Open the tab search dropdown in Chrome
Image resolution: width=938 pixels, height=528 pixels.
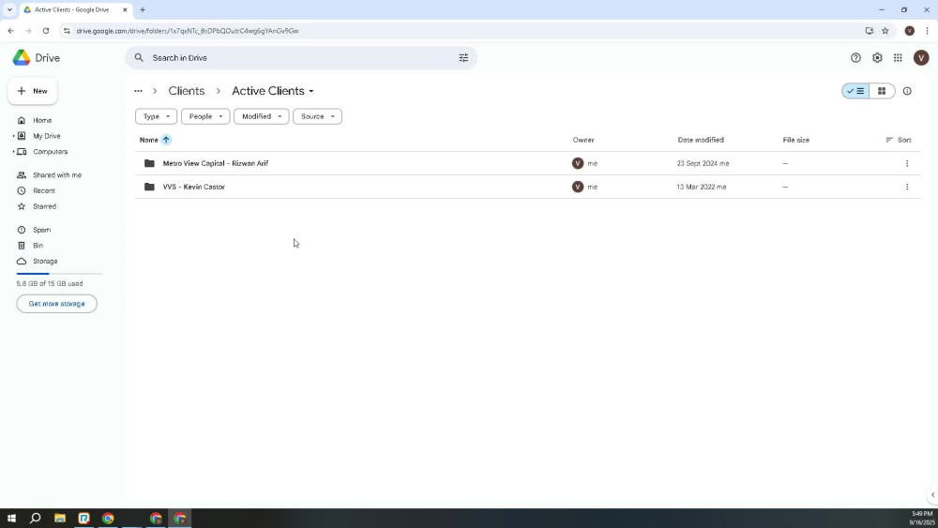pos(9,9)
